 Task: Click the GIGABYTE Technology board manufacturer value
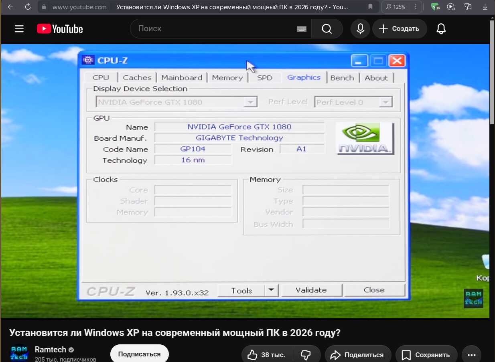[x=239, y=138]
